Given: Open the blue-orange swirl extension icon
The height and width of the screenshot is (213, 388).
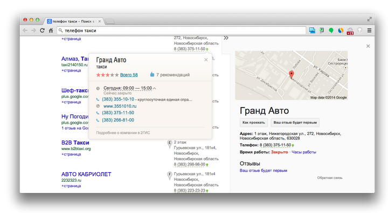Looking at the screenshot, I should [341, 31].
